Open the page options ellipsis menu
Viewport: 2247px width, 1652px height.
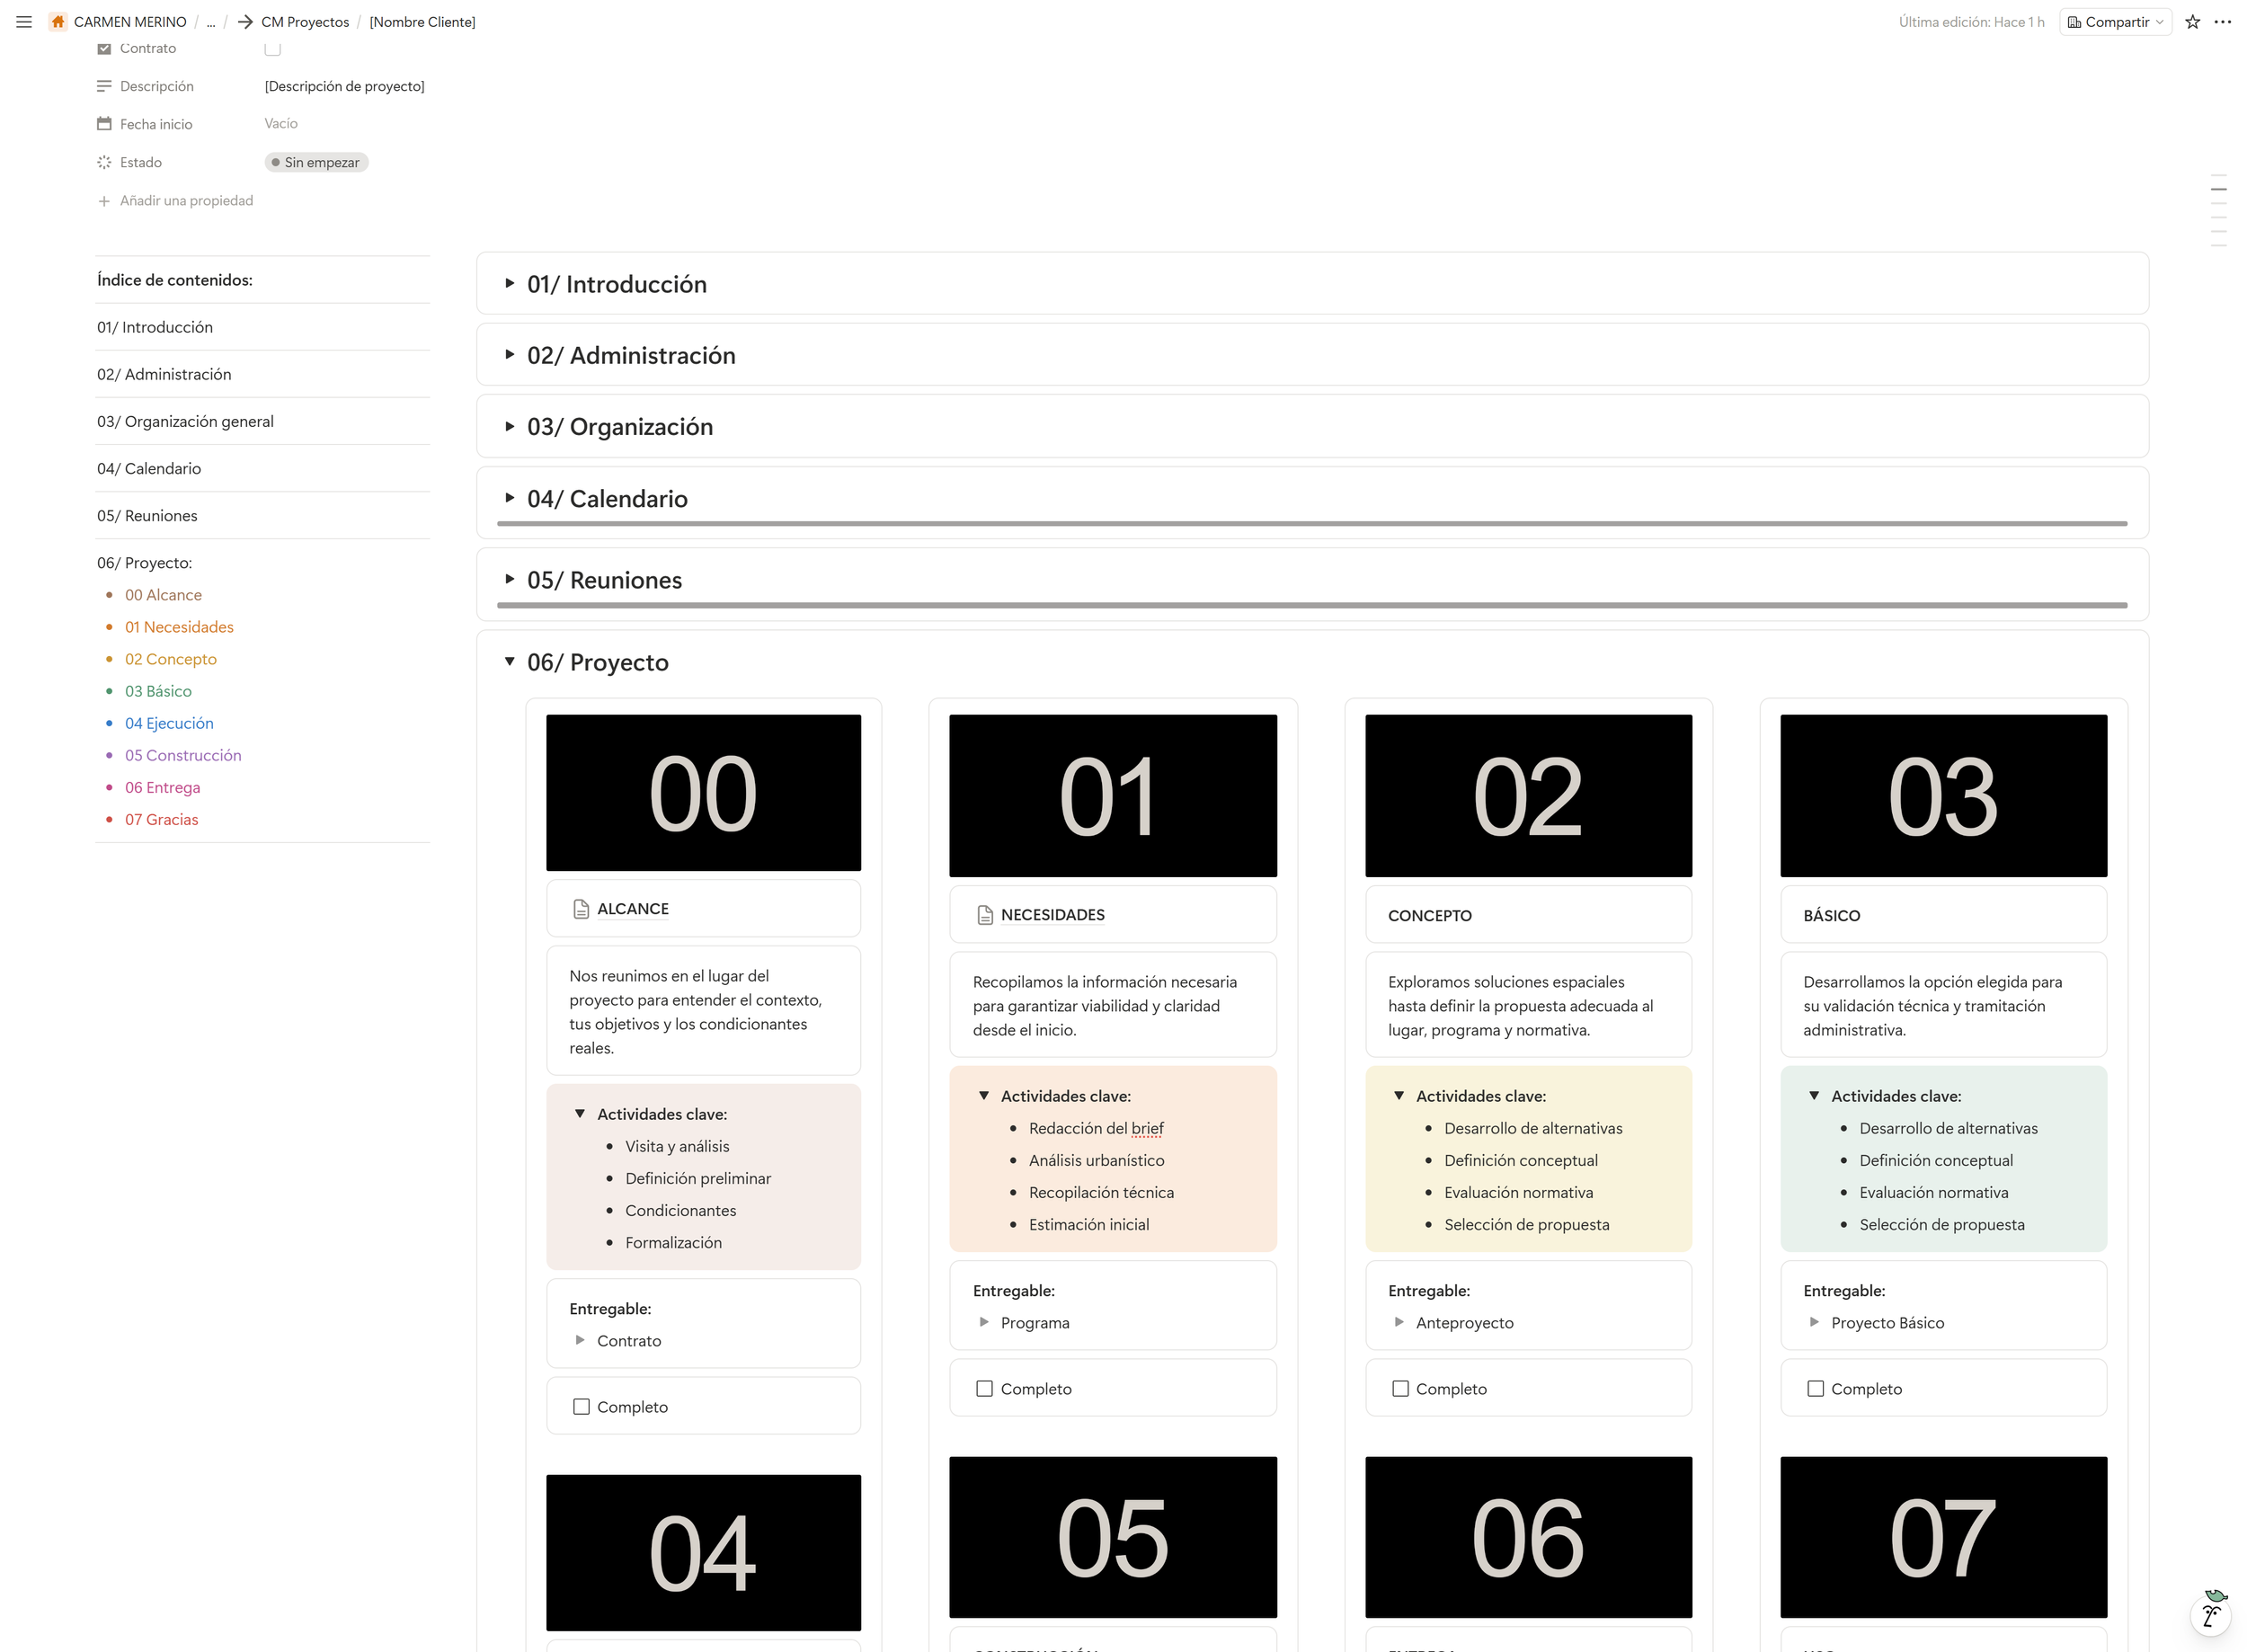(2224, 22)
